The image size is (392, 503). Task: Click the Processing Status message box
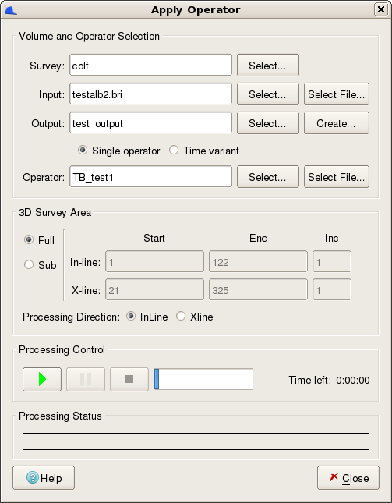196,441
